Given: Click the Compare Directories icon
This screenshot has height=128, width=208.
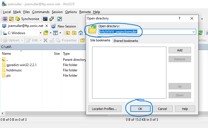Looking at the screenshot, I should coord(5,19).
